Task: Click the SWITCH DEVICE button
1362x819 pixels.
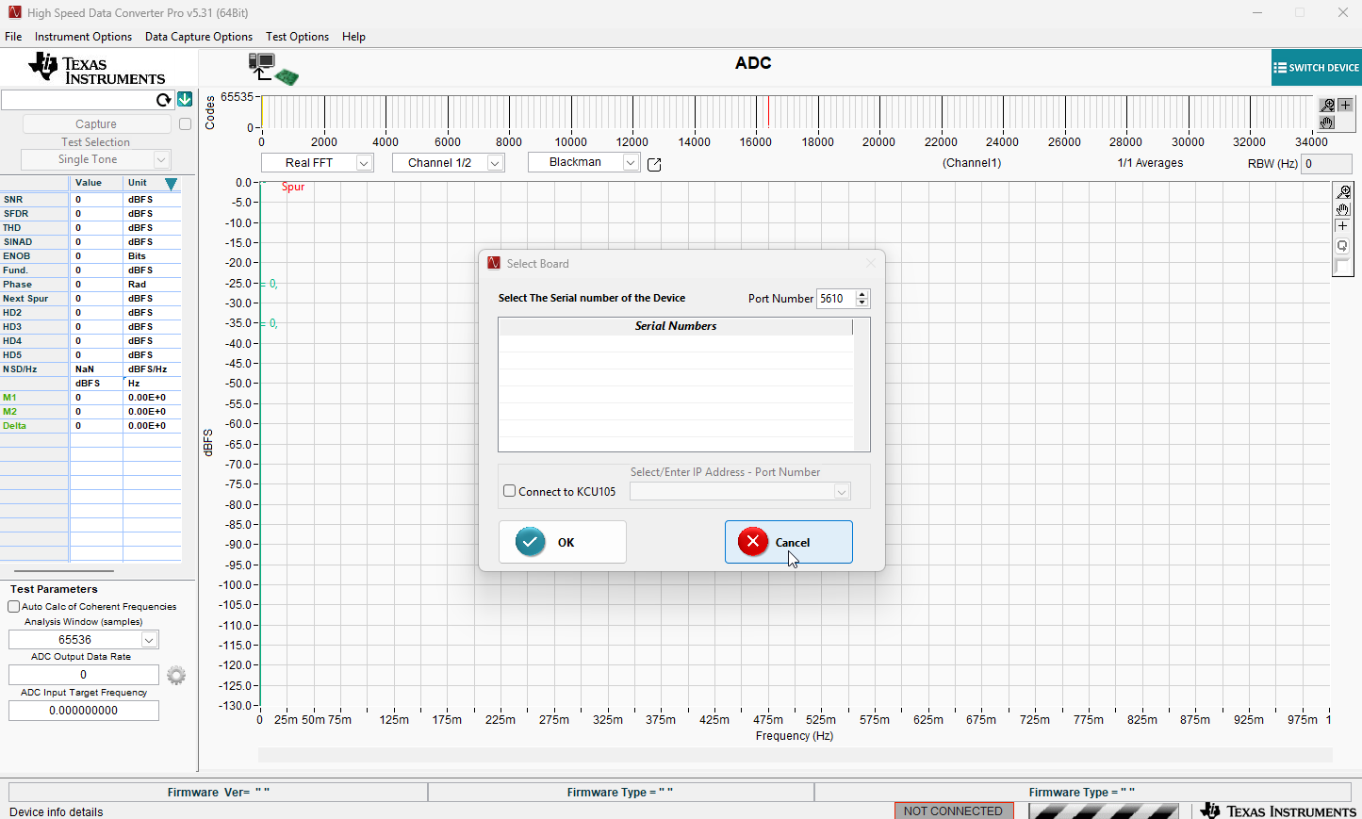Action: 1316,68
